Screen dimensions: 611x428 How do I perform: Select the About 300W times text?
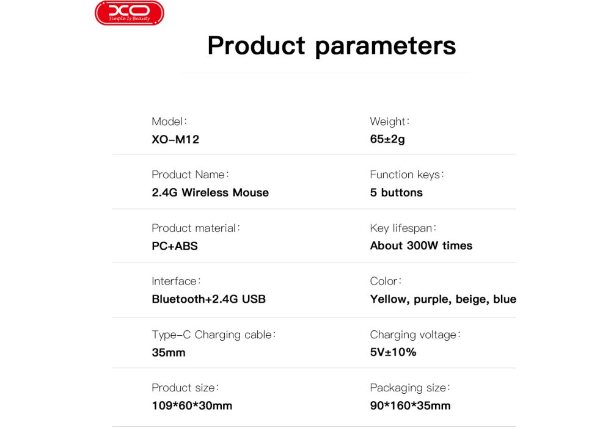(421, 245)
